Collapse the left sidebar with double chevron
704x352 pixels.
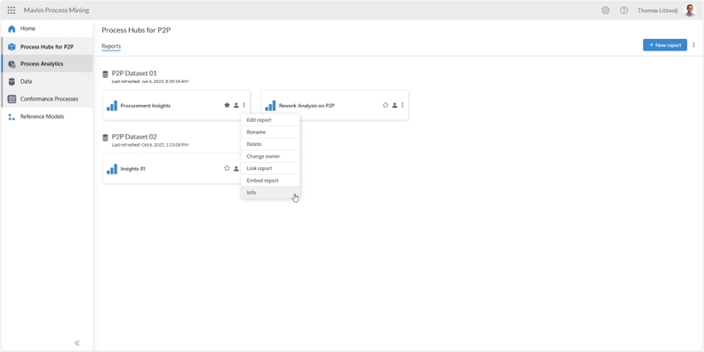click(x=76, y=343)
